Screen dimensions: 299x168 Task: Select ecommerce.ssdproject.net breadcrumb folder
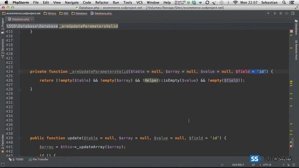pyautogui.click(x=21, y=14)
